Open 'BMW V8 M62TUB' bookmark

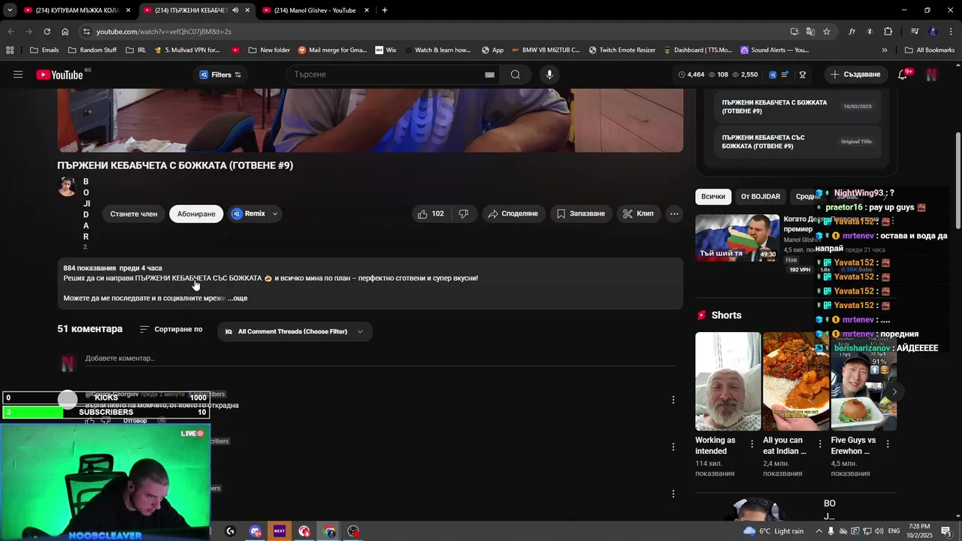546,50
